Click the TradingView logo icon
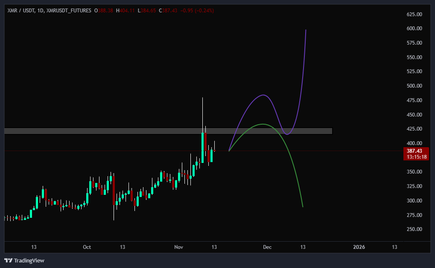The width and height of the screenshot is (435, 268). click(8, 260)
